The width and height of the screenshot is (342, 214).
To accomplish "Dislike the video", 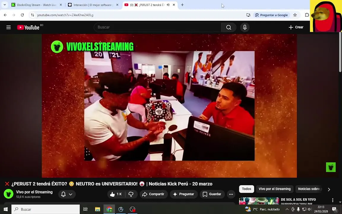I will tap(131, 194).
